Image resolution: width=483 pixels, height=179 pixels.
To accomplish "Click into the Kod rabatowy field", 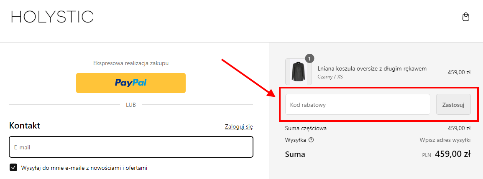I will 358,104.
